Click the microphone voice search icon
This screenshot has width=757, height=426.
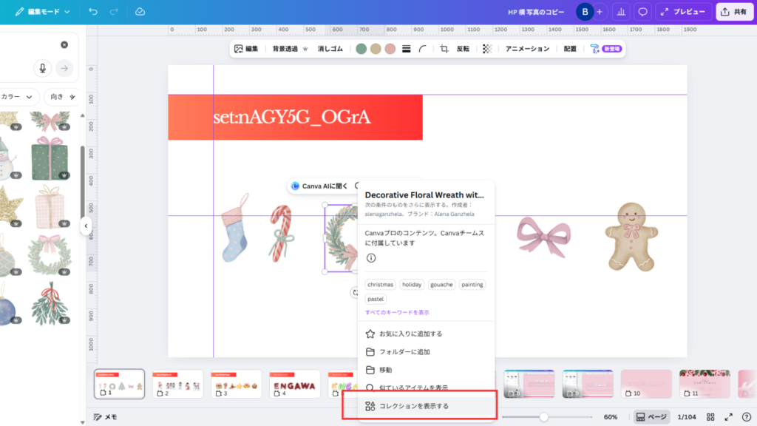(x=42, y=68)
